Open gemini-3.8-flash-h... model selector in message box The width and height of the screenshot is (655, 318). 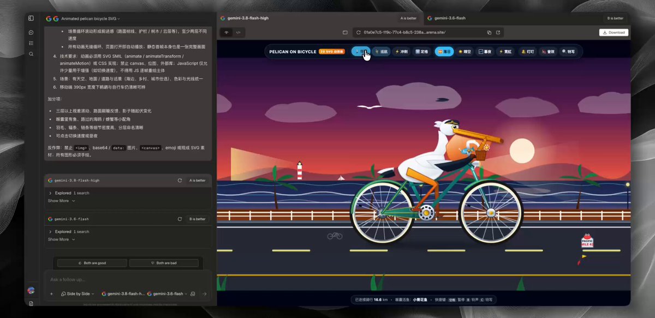pos(123,293)
